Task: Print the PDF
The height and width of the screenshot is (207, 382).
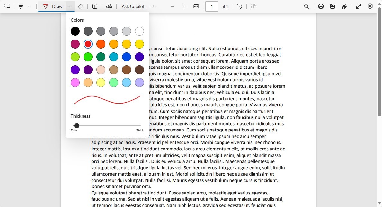Action: pyautogui.click(x=321, y=6)
